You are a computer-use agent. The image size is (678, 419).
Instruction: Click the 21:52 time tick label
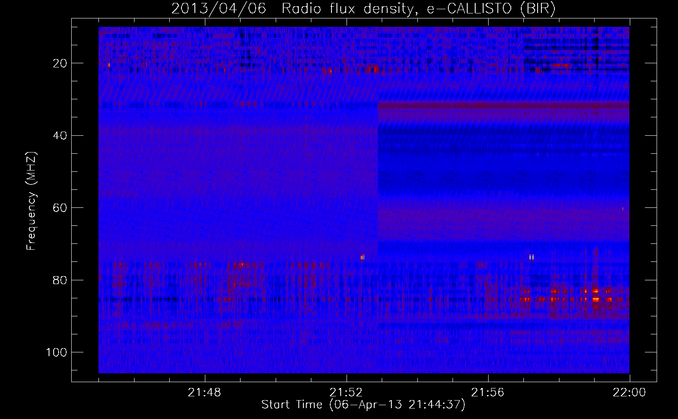coord(346,393)
